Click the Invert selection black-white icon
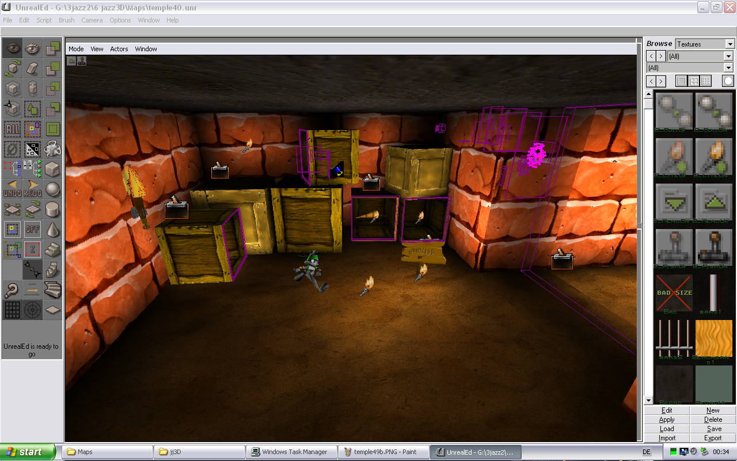 (33, 149)
